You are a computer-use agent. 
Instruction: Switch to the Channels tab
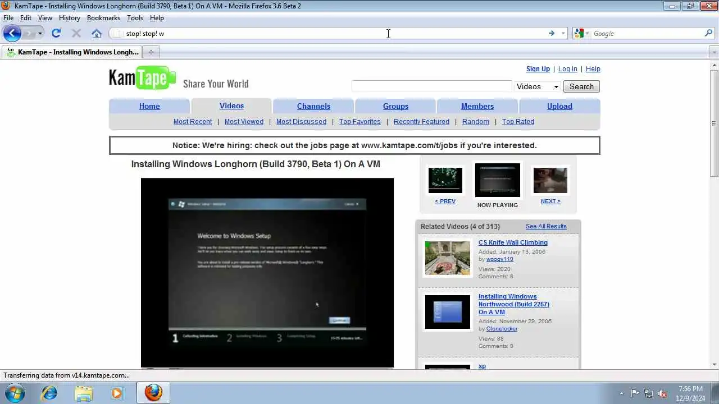(x=313, y=106)
